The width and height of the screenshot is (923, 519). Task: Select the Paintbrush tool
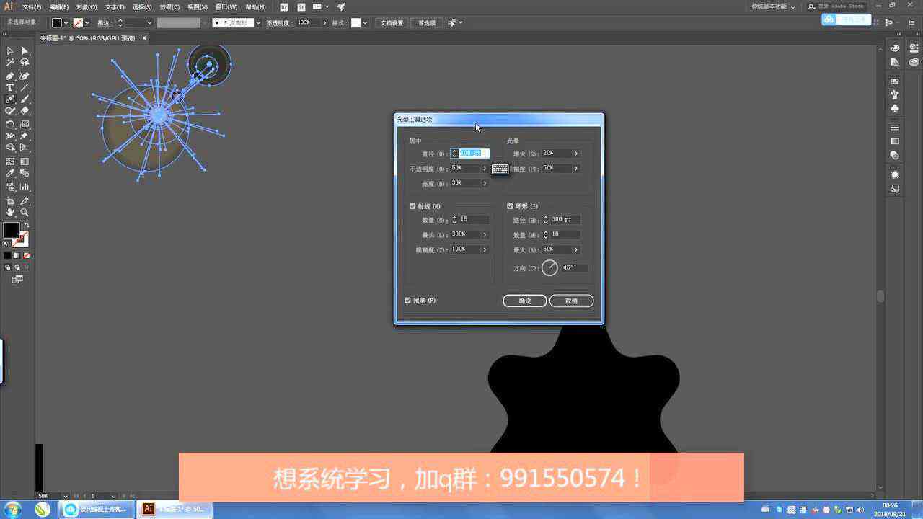[x=25, y=99]
